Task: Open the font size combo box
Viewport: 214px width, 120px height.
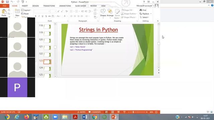Action: tap(53, 11)
